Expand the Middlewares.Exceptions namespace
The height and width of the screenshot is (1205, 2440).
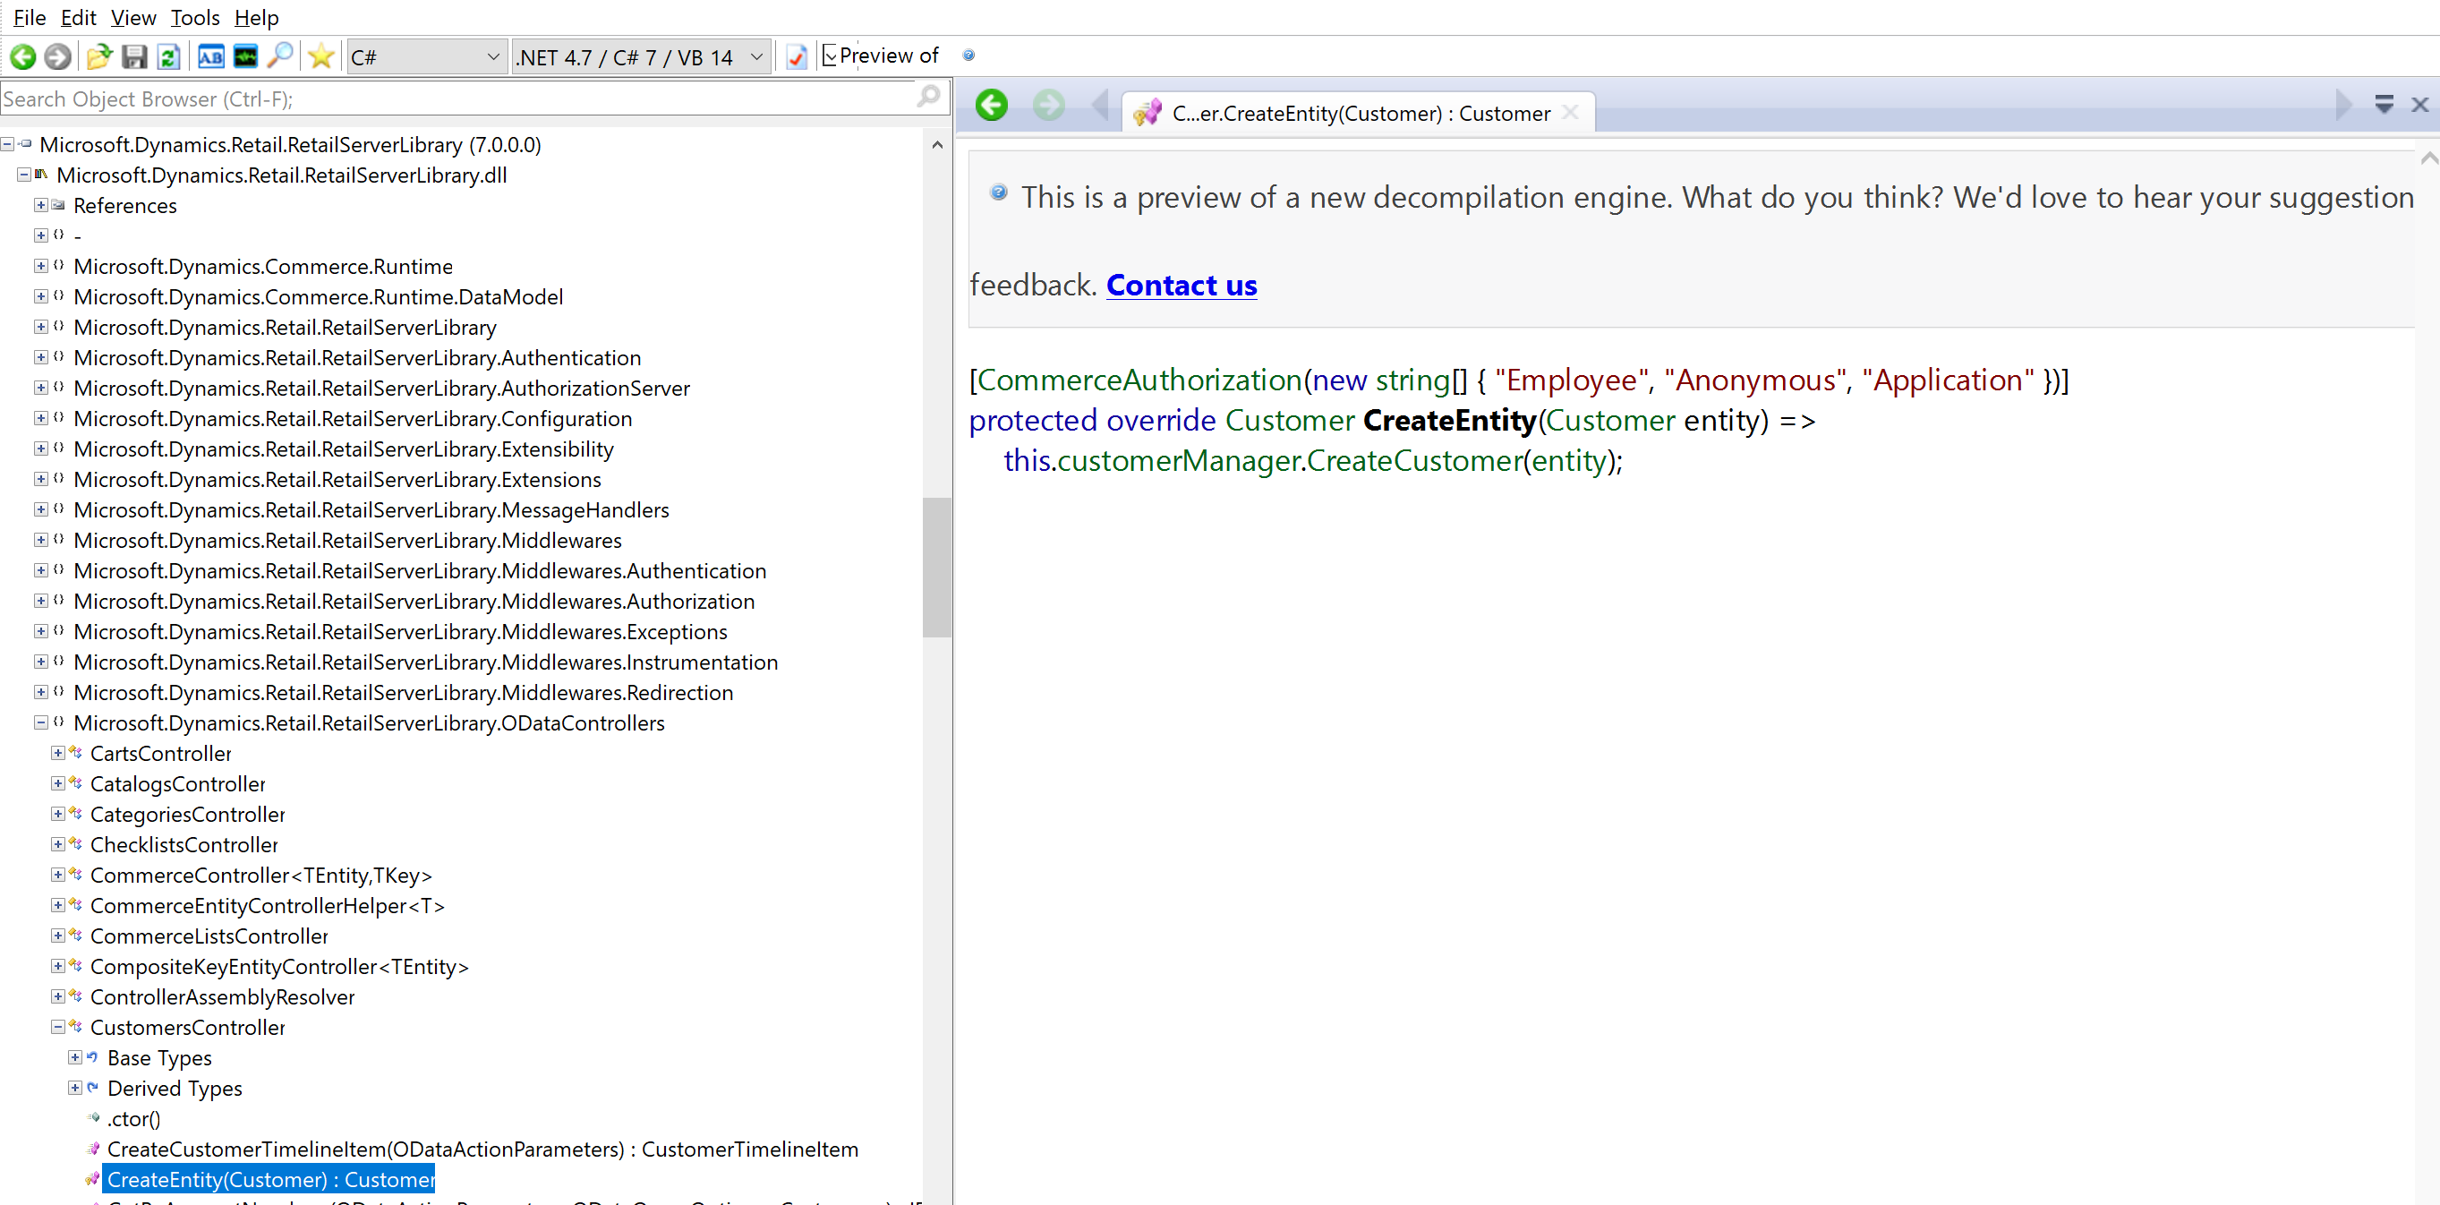tap(41, 631)
